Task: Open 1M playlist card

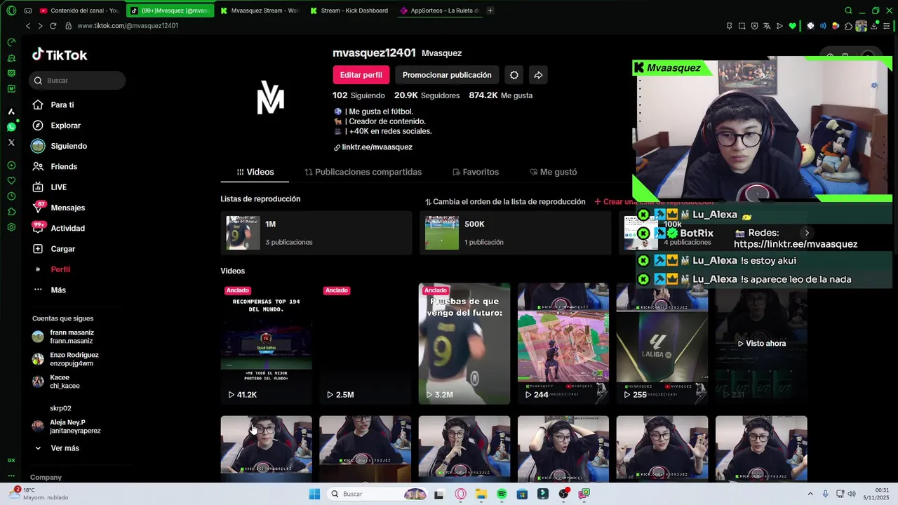Action: 316,233
